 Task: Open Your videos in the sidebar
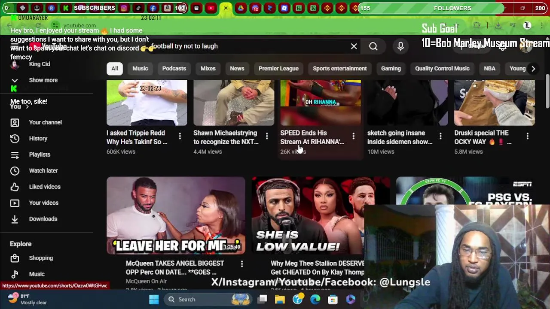click(43, 203)
